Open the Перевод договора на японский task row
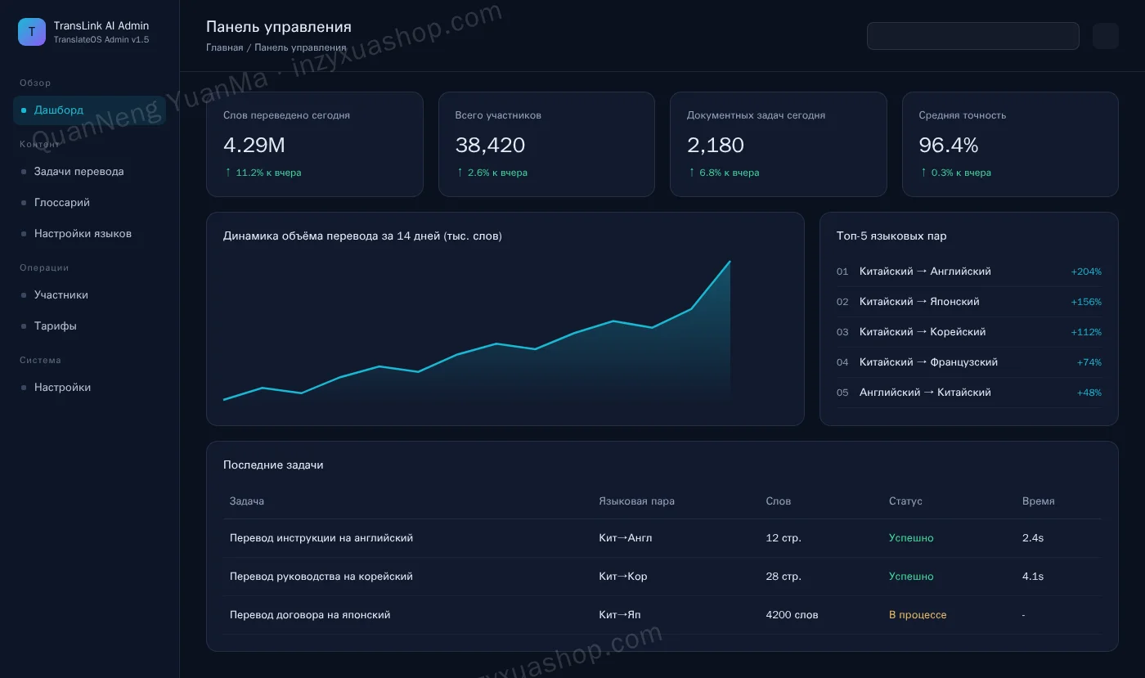 pyautogui.click(x=662, y=615)
